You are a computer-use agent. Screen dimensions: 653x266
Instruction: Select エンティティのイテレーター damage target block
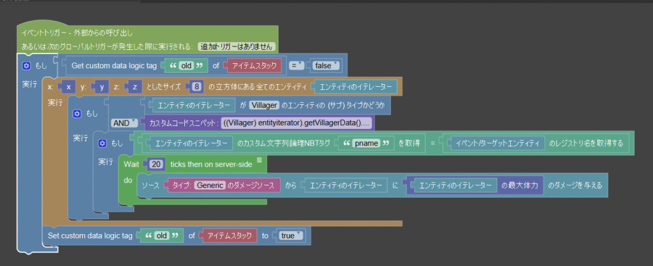(x=344, y=185)
